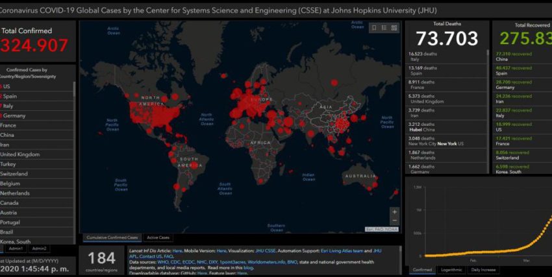This screenshot has width=552, height=277.
Task: Show the Logarithmic chart view
Action: [x=451, y=269]
